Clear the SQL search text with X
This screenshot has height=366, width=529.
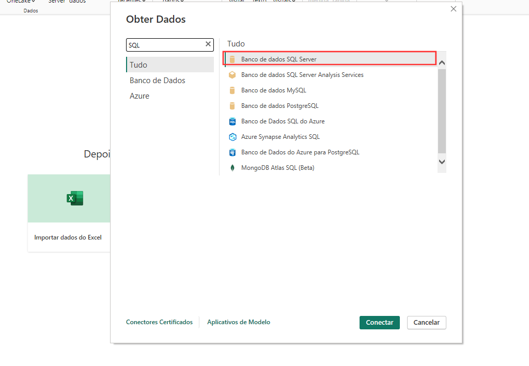pos(208,44)
